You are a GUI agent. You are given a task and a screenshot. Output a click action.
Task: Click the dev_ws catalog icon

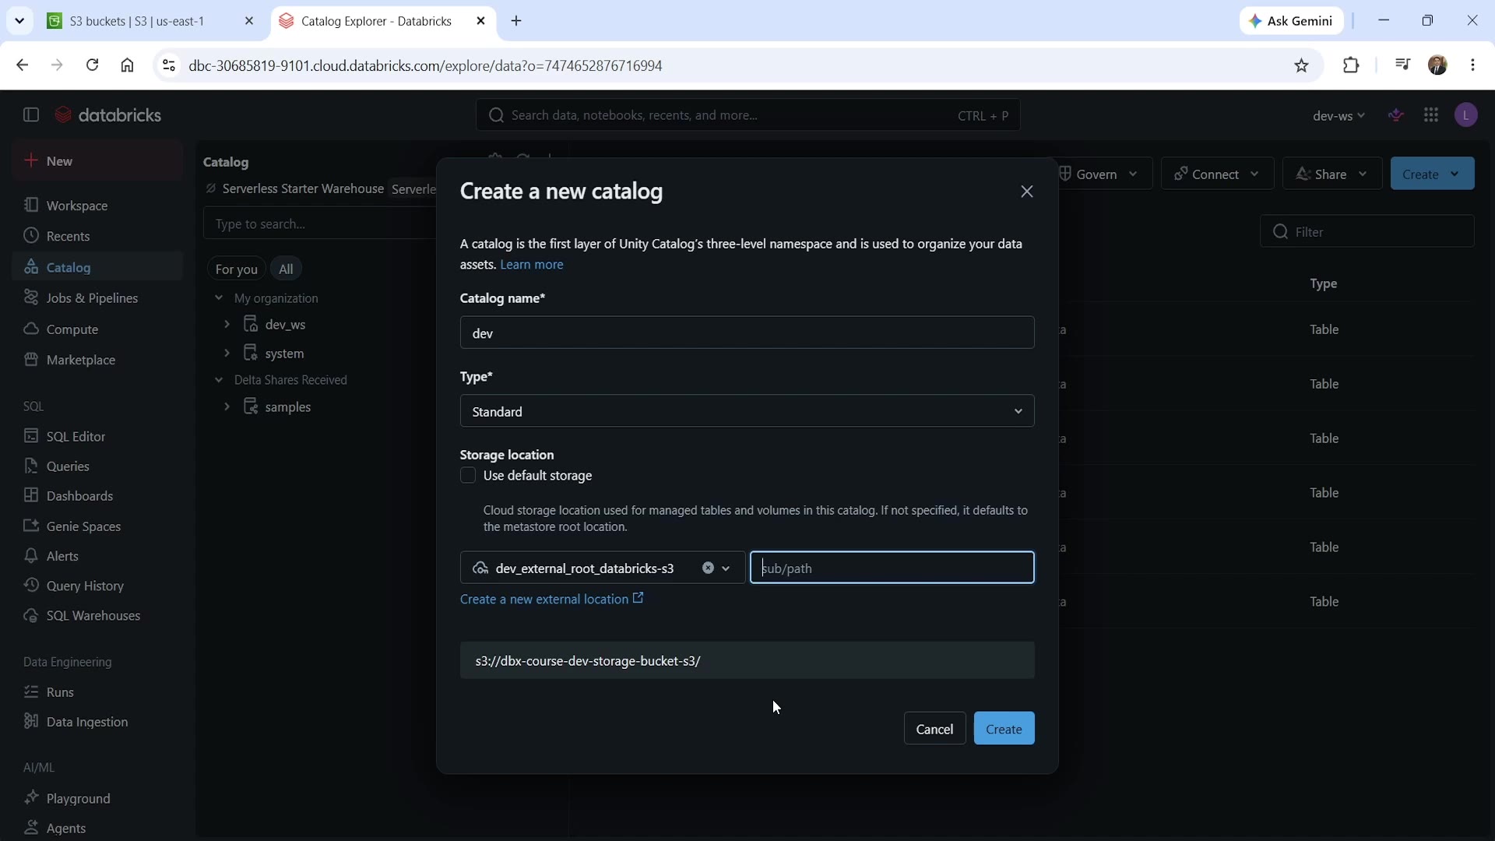click(251, 324)
